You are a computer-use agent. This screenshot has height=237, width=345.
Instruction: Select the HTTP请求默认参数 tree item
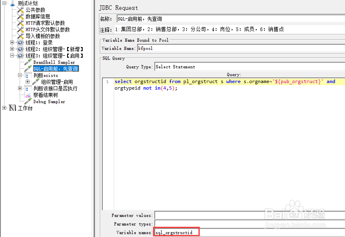45,23
